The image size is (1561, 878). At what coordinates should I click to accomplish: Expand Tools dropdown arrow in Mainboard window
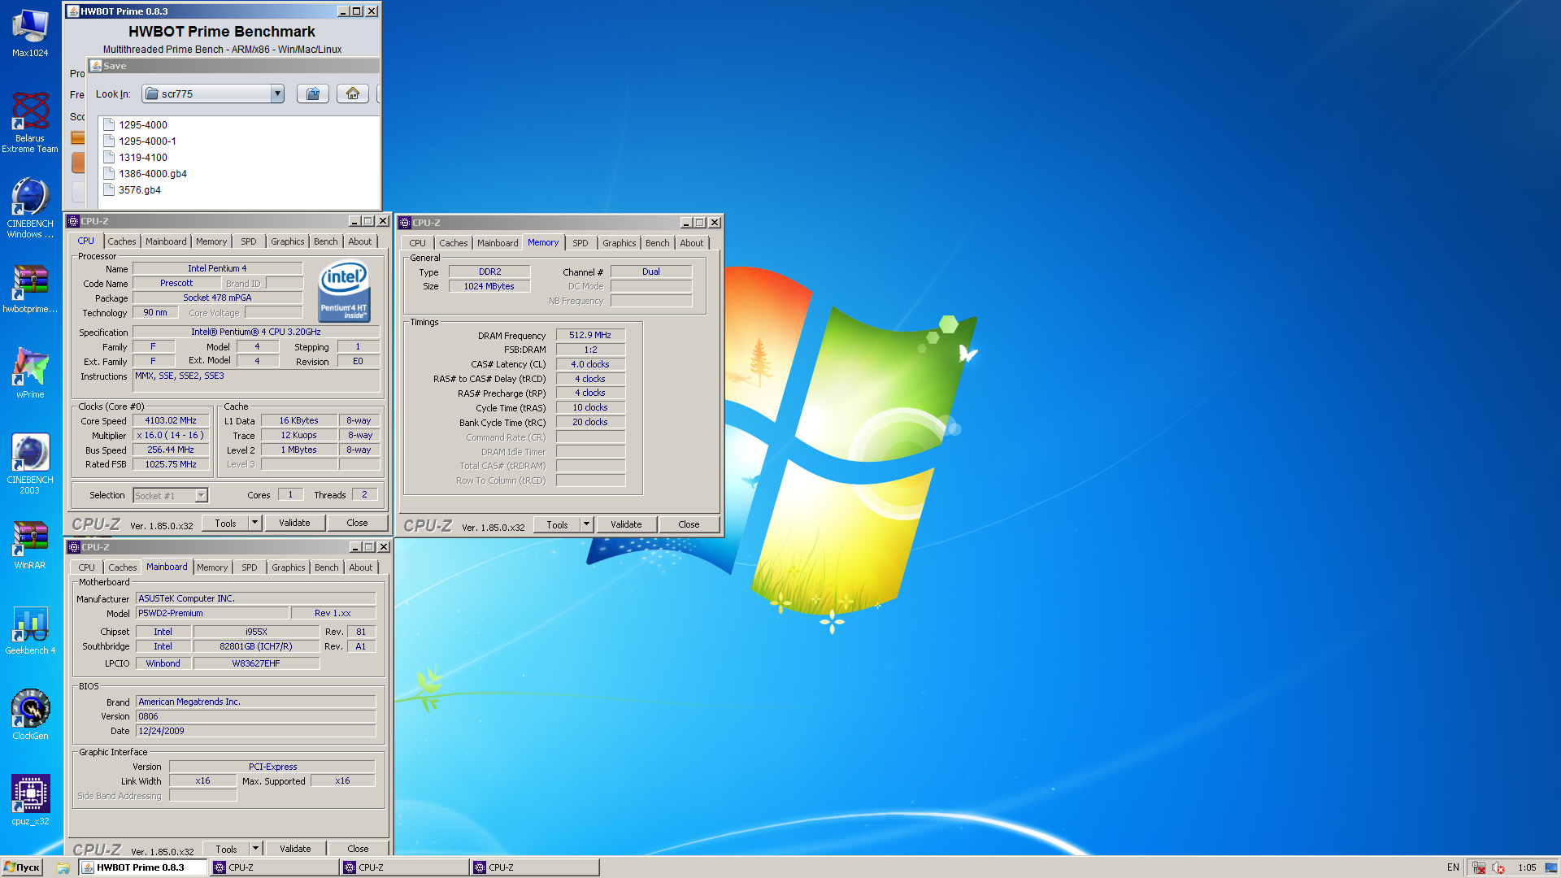pos(255,849)
